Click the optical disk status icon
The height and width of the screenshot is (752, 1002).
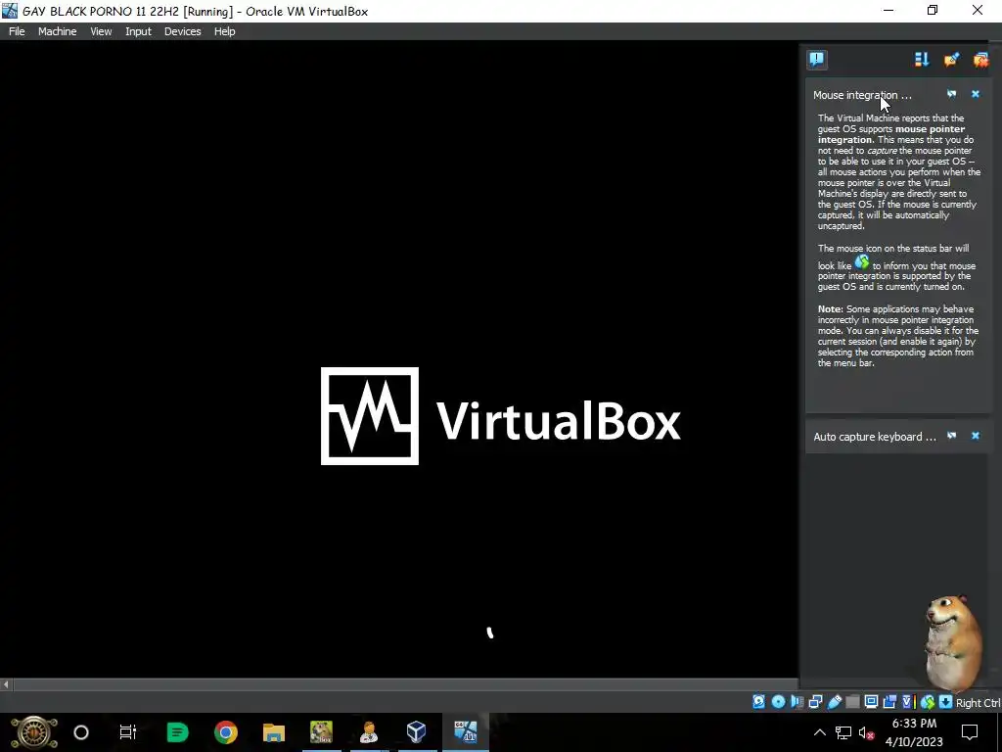point(778,701)
